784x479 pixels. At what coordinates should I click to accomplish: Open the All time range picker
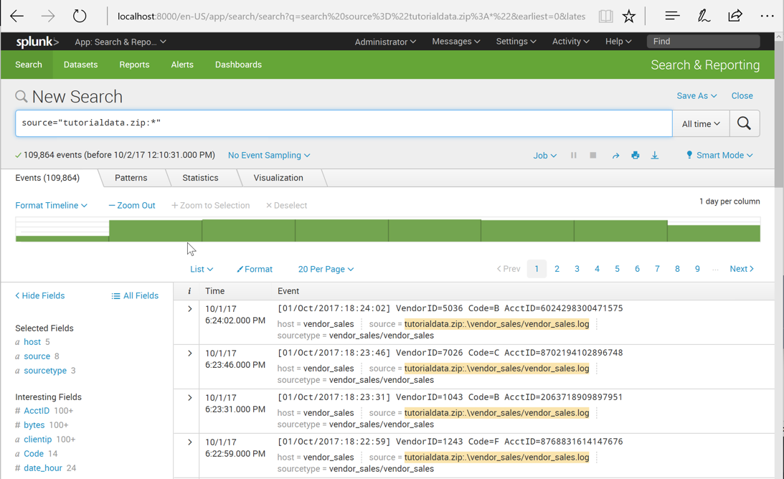[x=700, y=123]
